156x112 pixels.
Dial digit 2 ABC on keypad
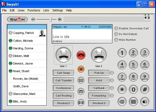(133, 53)
